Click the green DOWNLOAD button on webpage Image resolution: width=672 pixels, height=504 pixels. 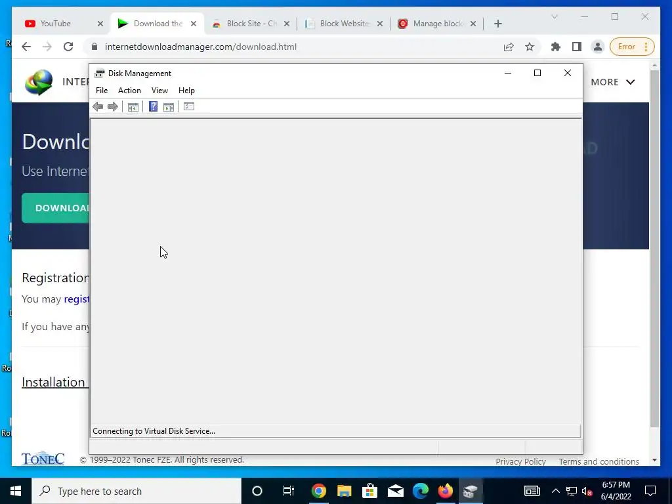[x=56, y=208]
